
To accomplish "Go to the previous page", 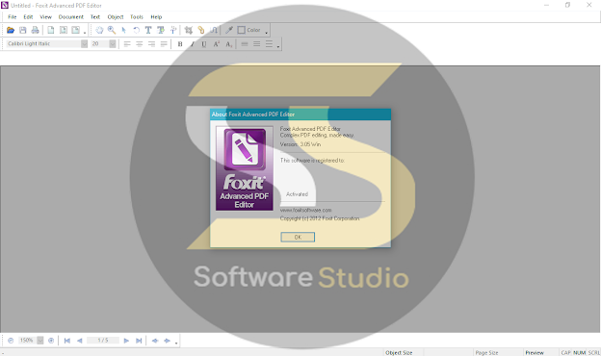I will (x=79, y=341).
